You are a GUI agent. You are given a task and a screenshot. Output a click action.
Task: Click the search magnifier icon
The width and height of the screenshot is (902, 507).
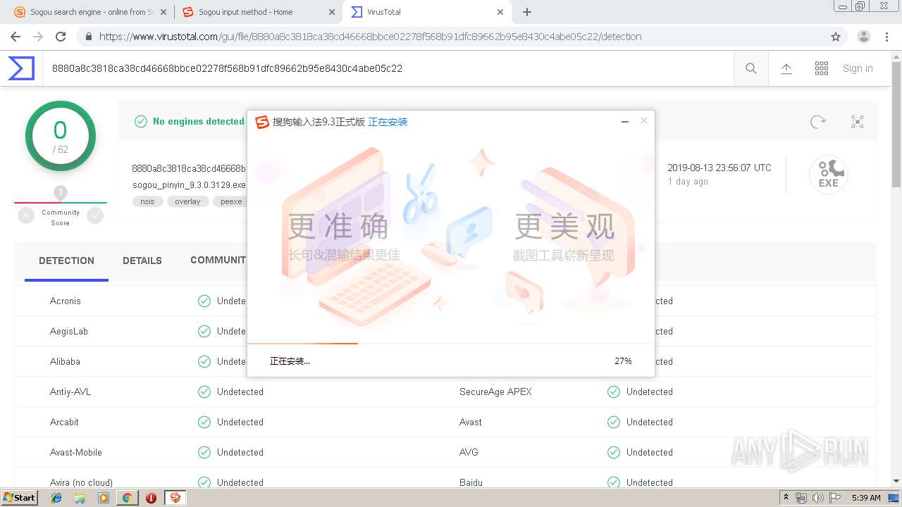(x=751, y=68)
